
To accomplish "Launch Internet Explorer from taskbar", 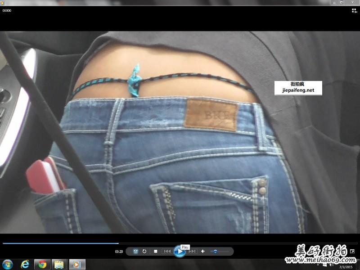I will tap(25, 264).
